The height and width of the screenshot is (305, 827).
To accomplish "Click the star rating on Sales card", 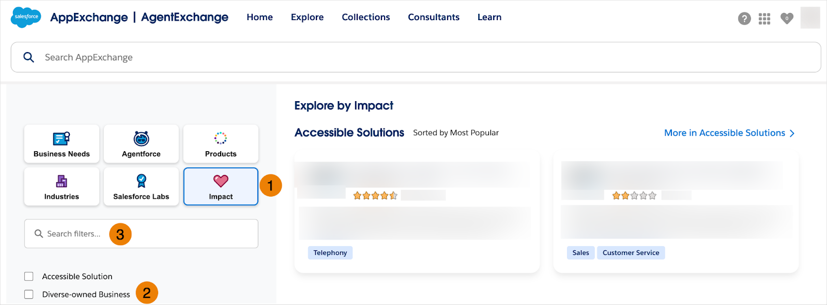I will [x=634, y=196].
